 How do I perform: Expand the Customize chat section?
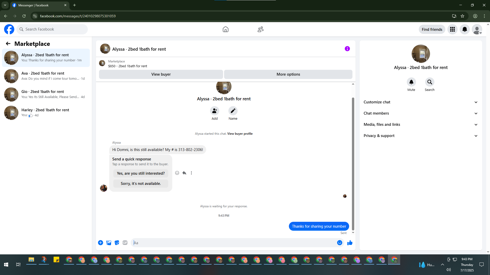click(x=421, y=102)
